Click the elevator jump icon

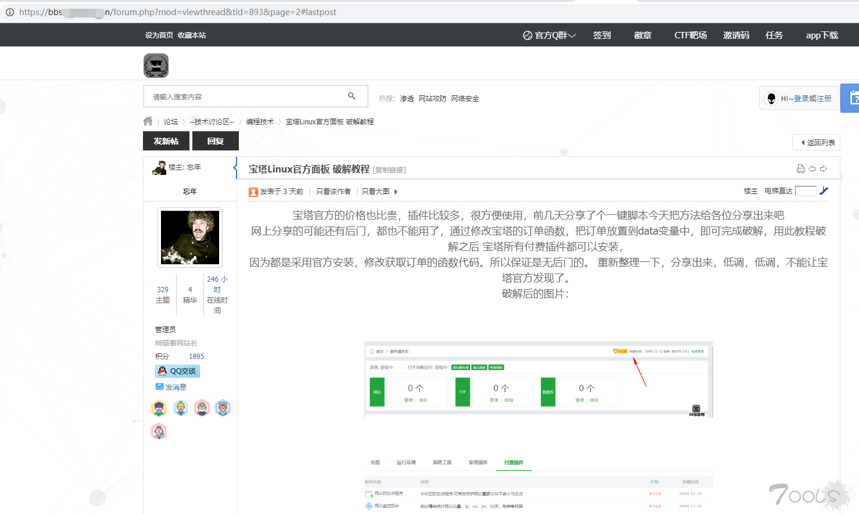pos(824,190)
